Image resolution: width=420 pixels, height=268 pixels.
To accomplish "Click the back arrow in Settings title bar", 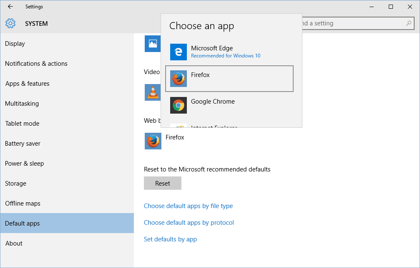I will pos(10,7).
